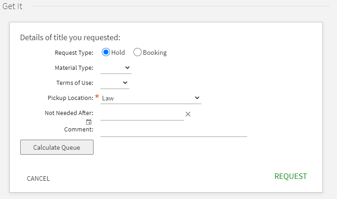Clear the Not Needed After date with X
Viewport: 337px width, 199px height.
(x=188, y=114)
